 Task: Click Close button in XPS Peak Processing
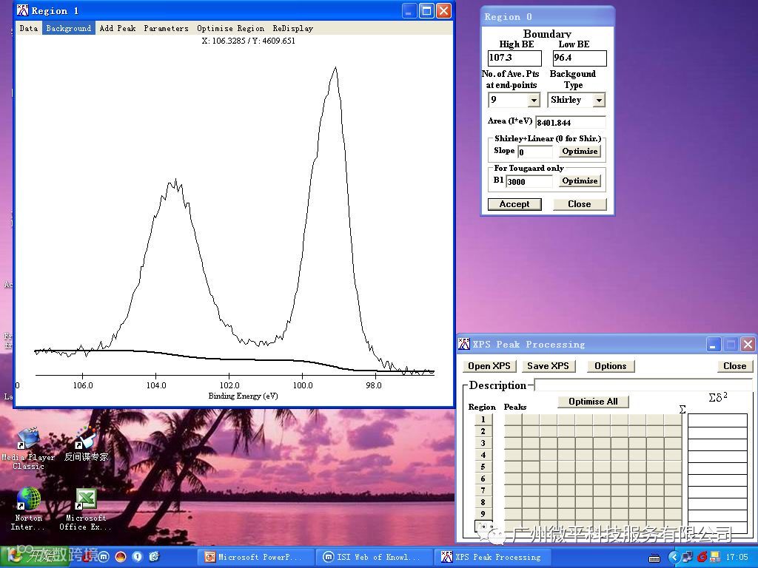(x=735, y=366)
